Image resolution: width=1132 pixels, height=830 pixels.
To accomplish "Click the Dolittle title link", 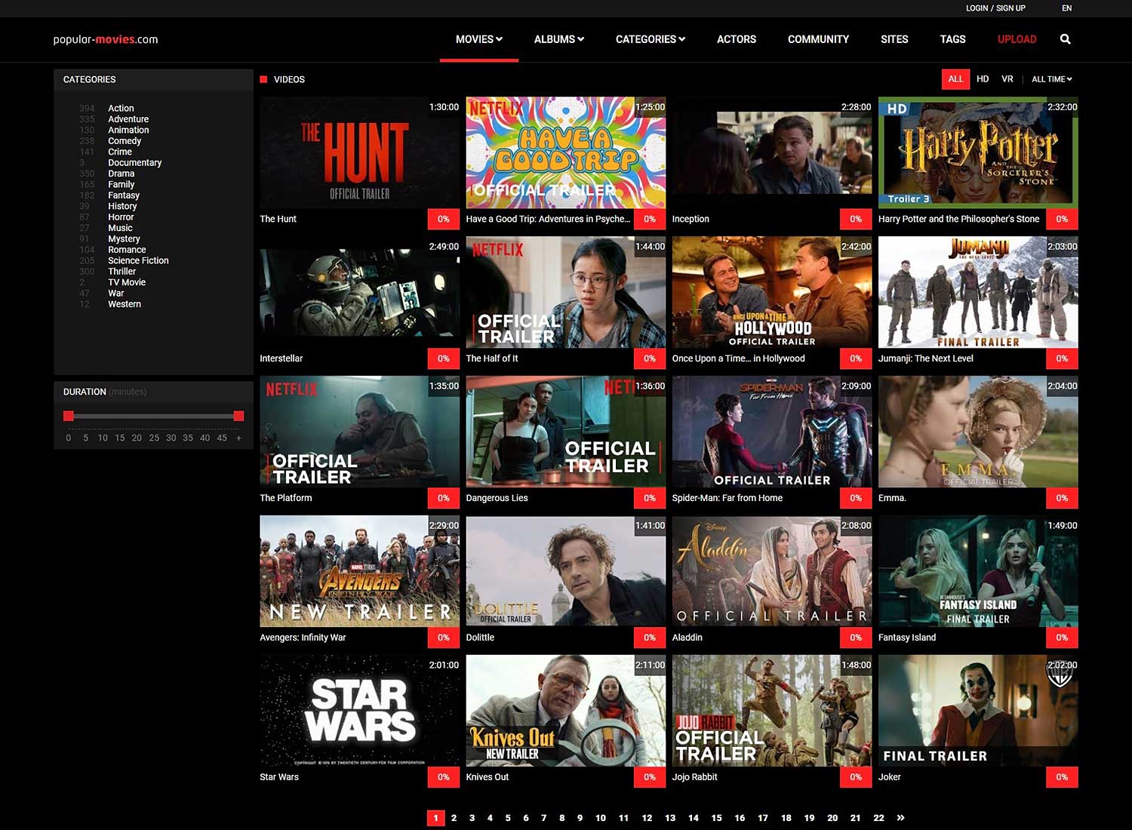I will [480, 638].
